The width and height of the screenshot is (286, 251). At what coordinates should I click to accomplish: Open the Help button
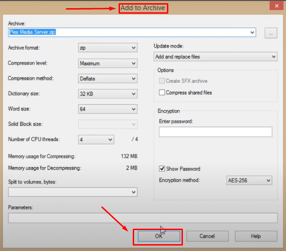pyautogui.click(x=256, y=236)
